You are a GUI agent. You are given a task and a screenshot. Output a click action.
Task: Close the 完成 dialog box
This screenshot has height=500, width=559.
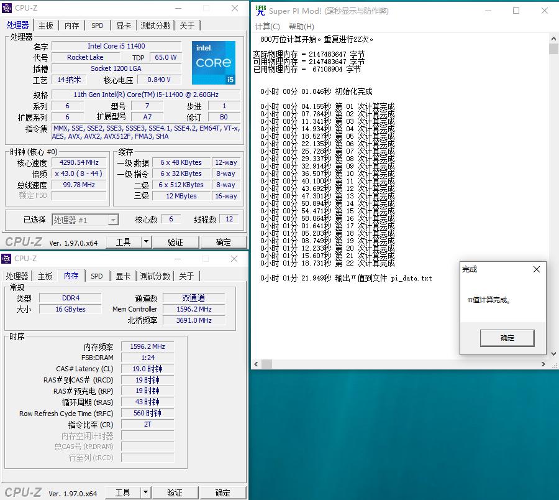[x=537, y=269]
